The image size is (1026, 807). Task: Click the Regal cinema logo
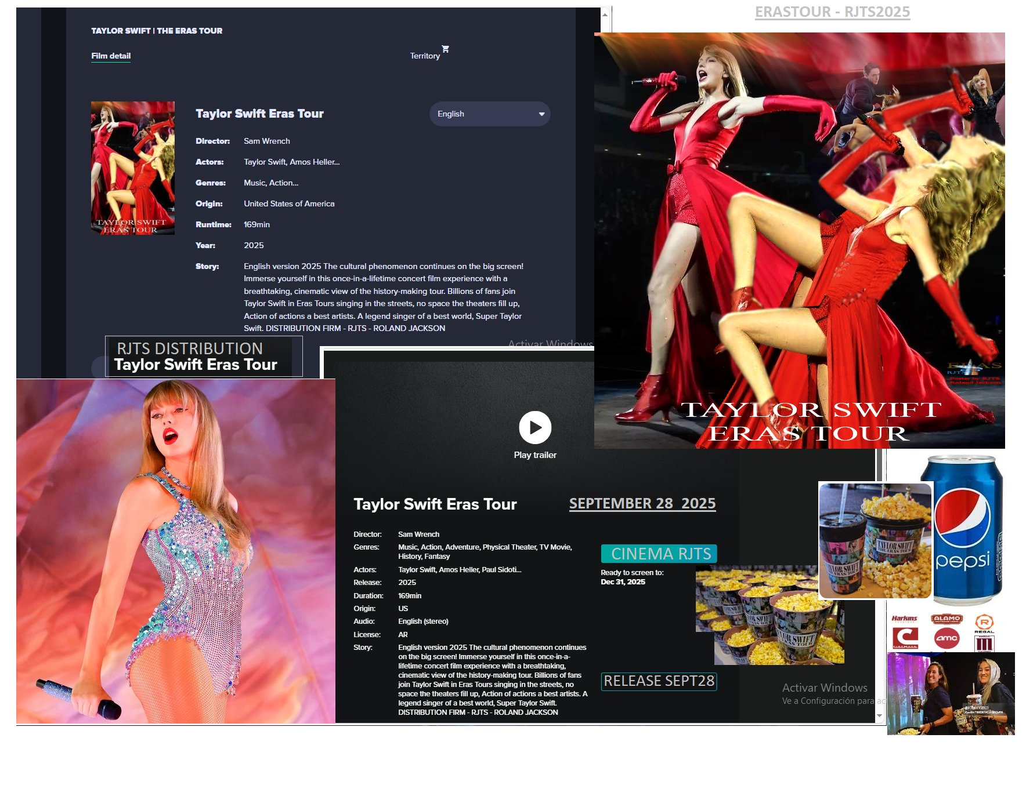(x=984, y=624)
